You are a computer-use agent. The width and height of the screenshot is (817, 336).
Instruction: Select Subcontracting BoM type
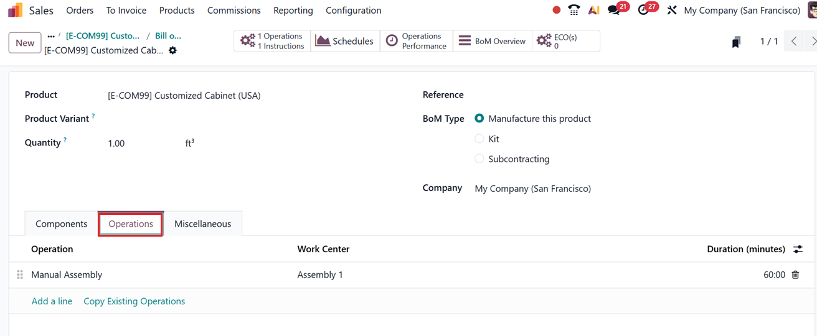[x=479, y=159]
